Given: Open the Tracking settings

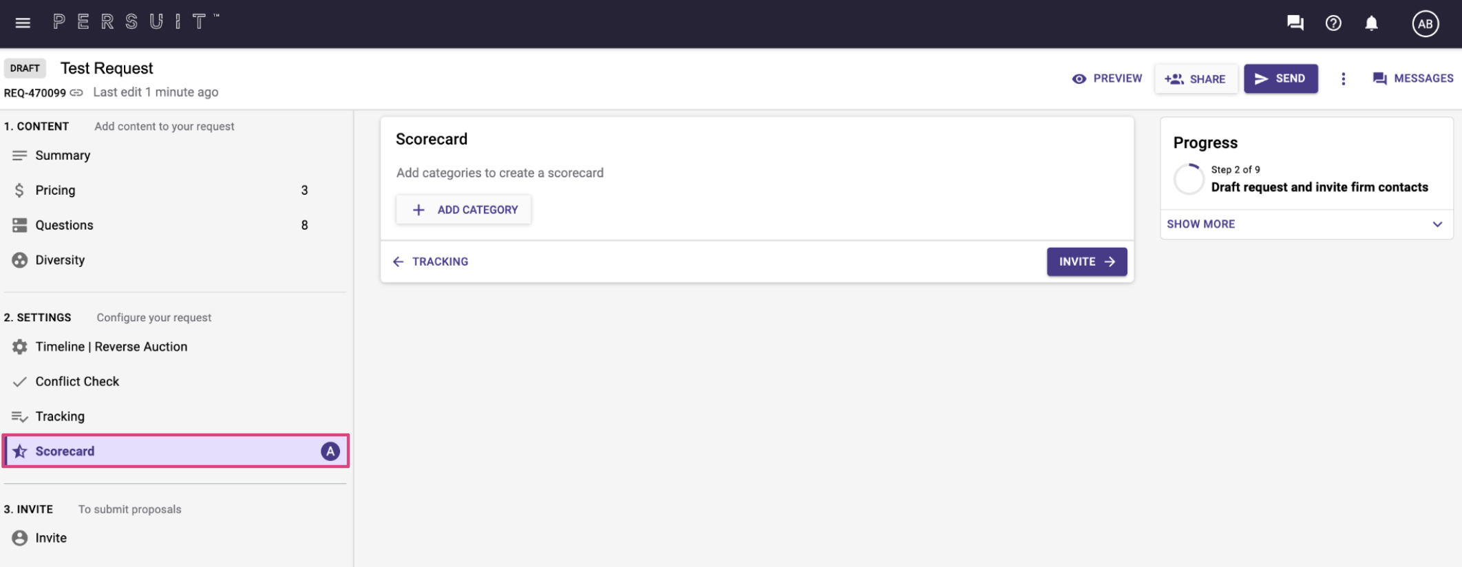Looking at the screenshot, I should pyautogui.click(x=176, y=416).
